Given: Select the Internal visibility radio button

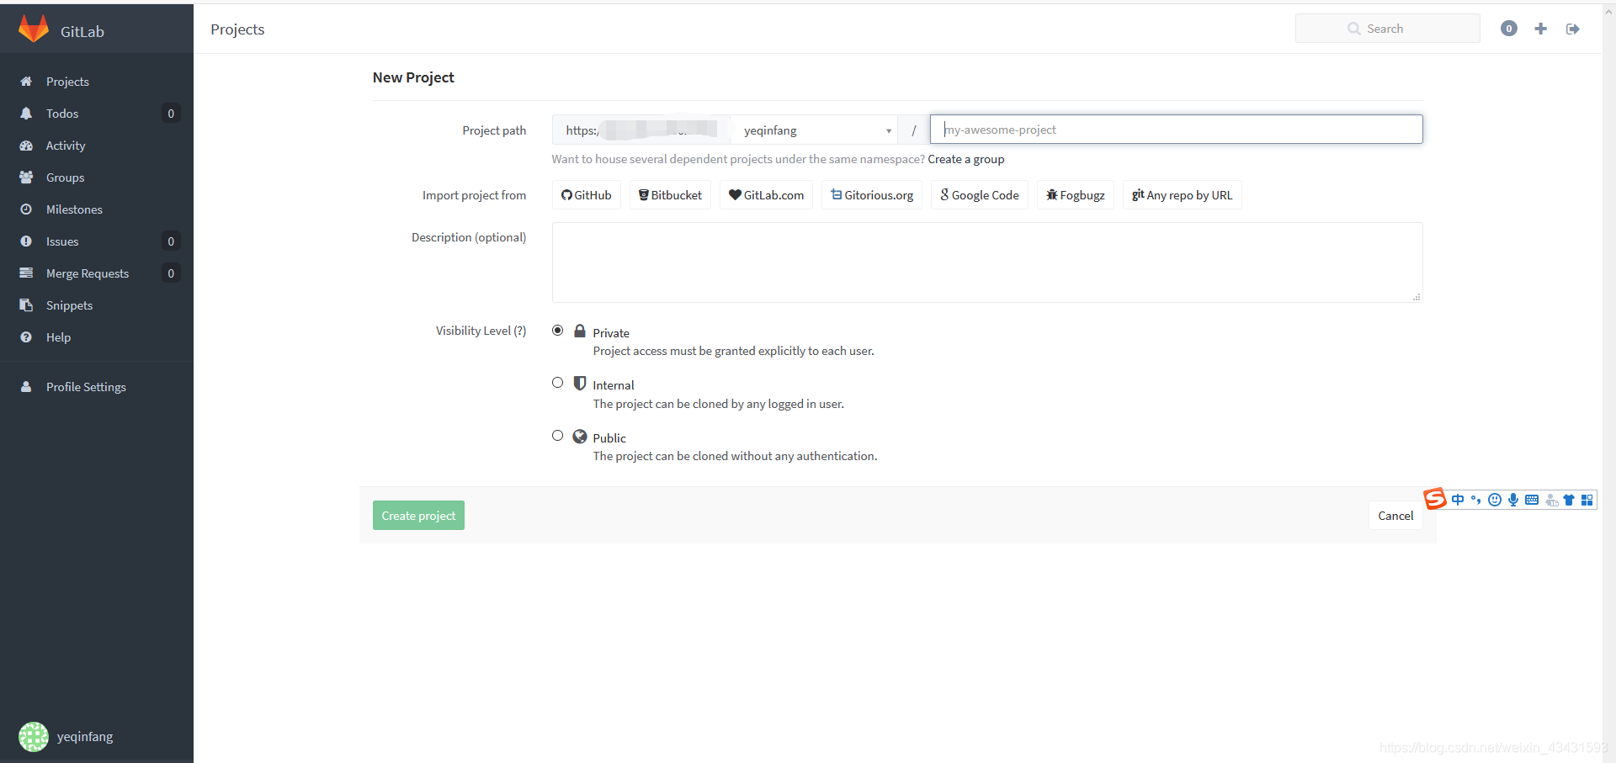Looking at the screenshot, I should click(x=557, y=383).
